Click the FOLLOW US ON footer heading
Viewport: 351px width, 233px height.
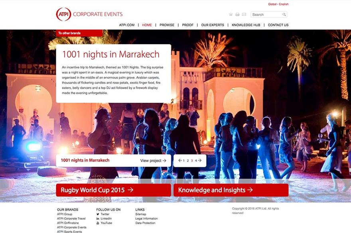[108, 210]
